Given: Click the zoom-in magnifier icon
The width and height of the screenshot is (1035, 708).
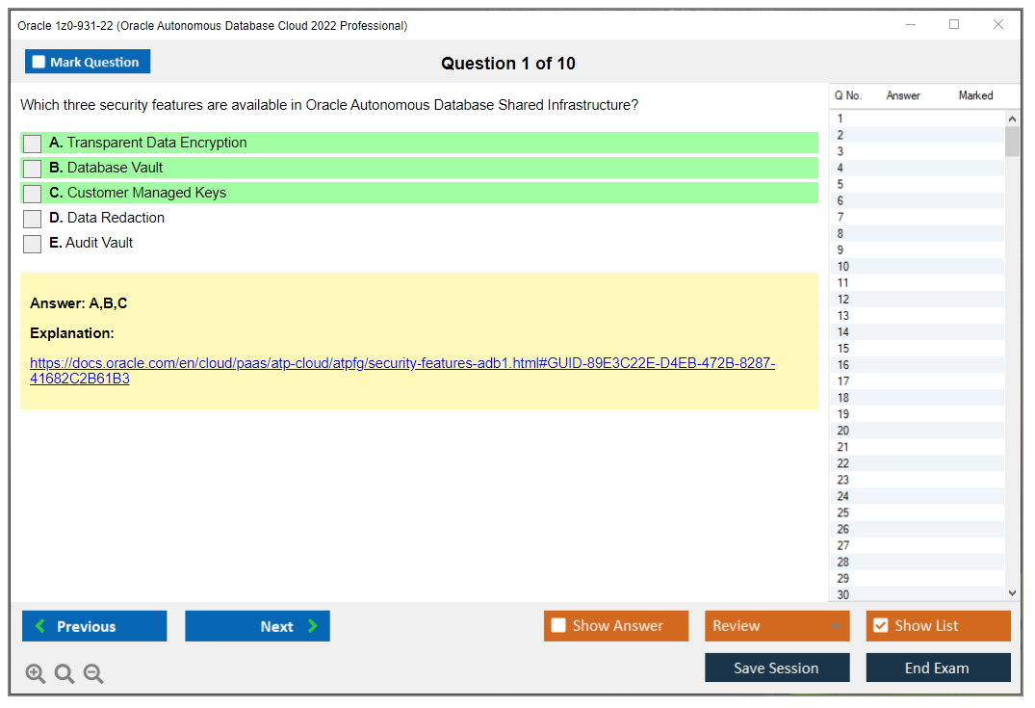Looking at the screenshot, I should (x=36, y=673).
